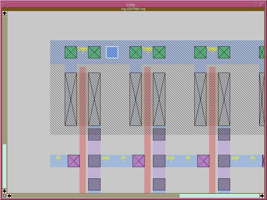Click the vertical scrollbar thumb
Viewport: 267px width, 200px height.
pos(4,80)
